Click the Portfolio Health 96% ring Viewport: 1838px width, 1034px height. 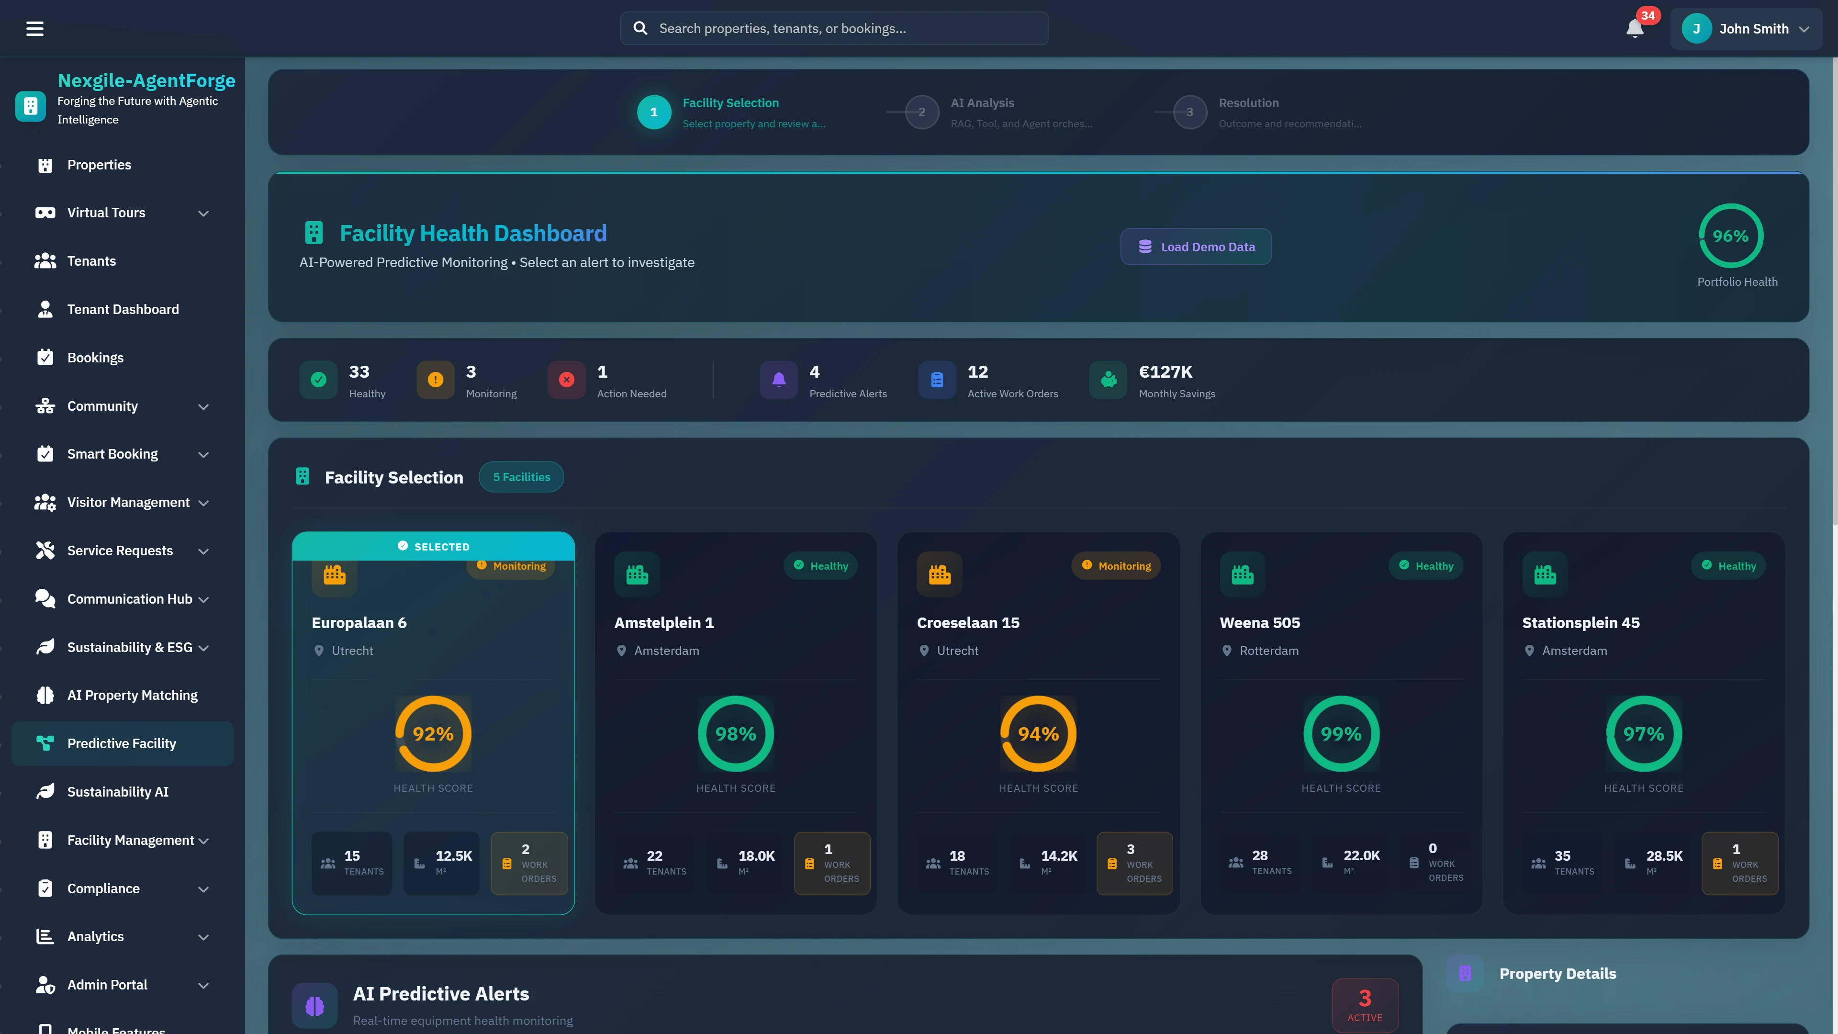coord(1731,236)
